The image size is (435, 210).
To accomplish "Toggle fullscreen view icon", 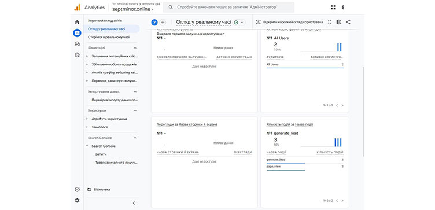I will coord(330,22).
